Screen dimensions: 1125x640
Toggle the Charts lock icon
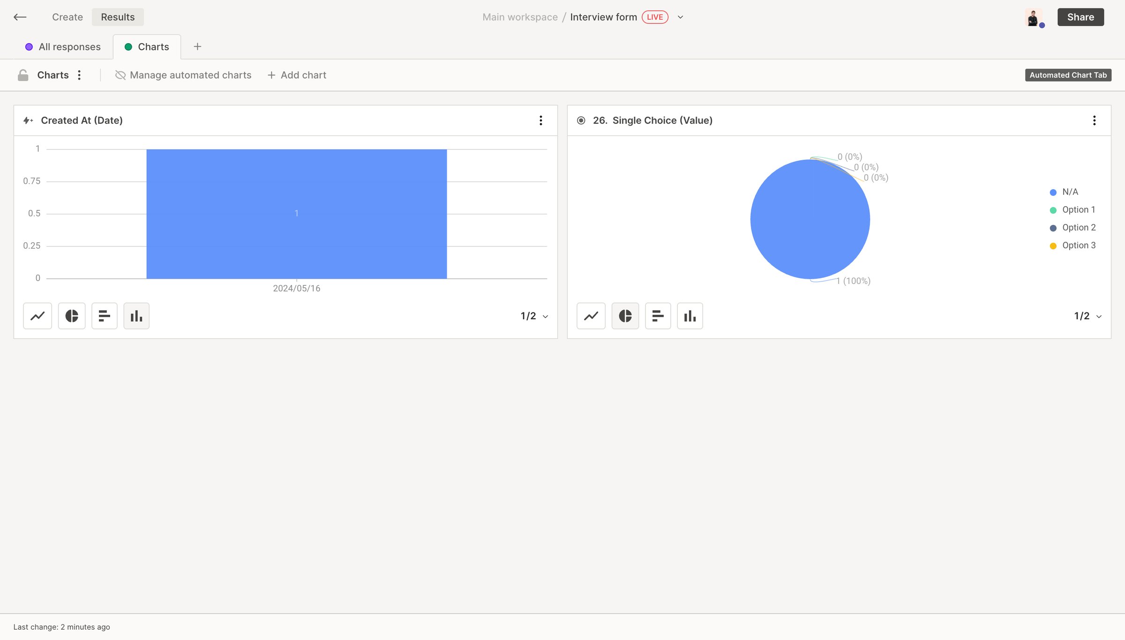[x=23, y=75]
